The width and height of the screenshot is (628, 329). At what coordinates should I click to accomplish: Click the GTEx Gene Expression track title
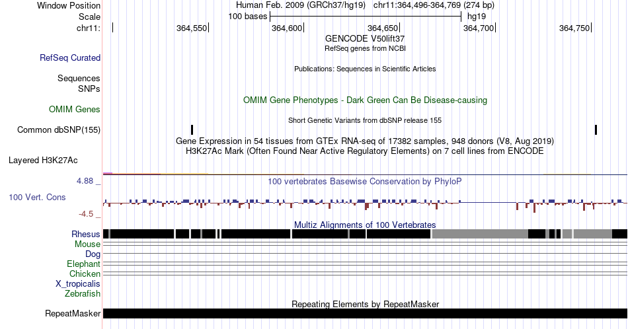(x=365, y=141)
